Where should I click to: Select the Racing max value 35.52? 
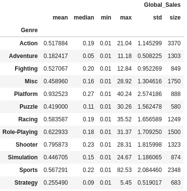click(124, 119)
